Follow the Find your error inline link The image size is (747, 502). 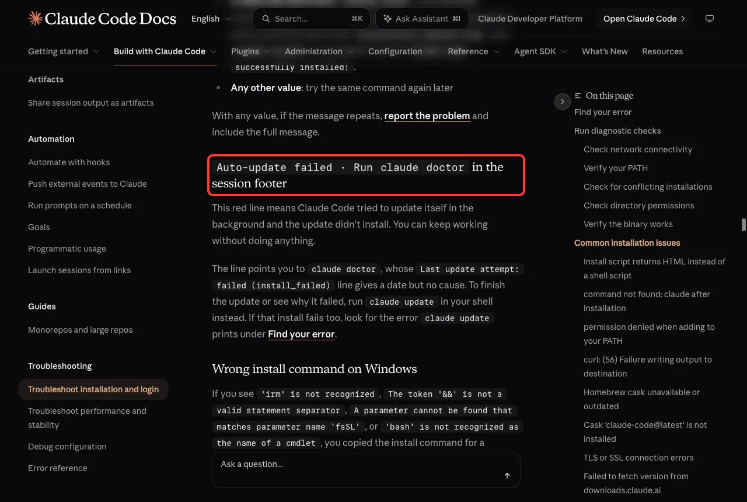tap(301, 334)
